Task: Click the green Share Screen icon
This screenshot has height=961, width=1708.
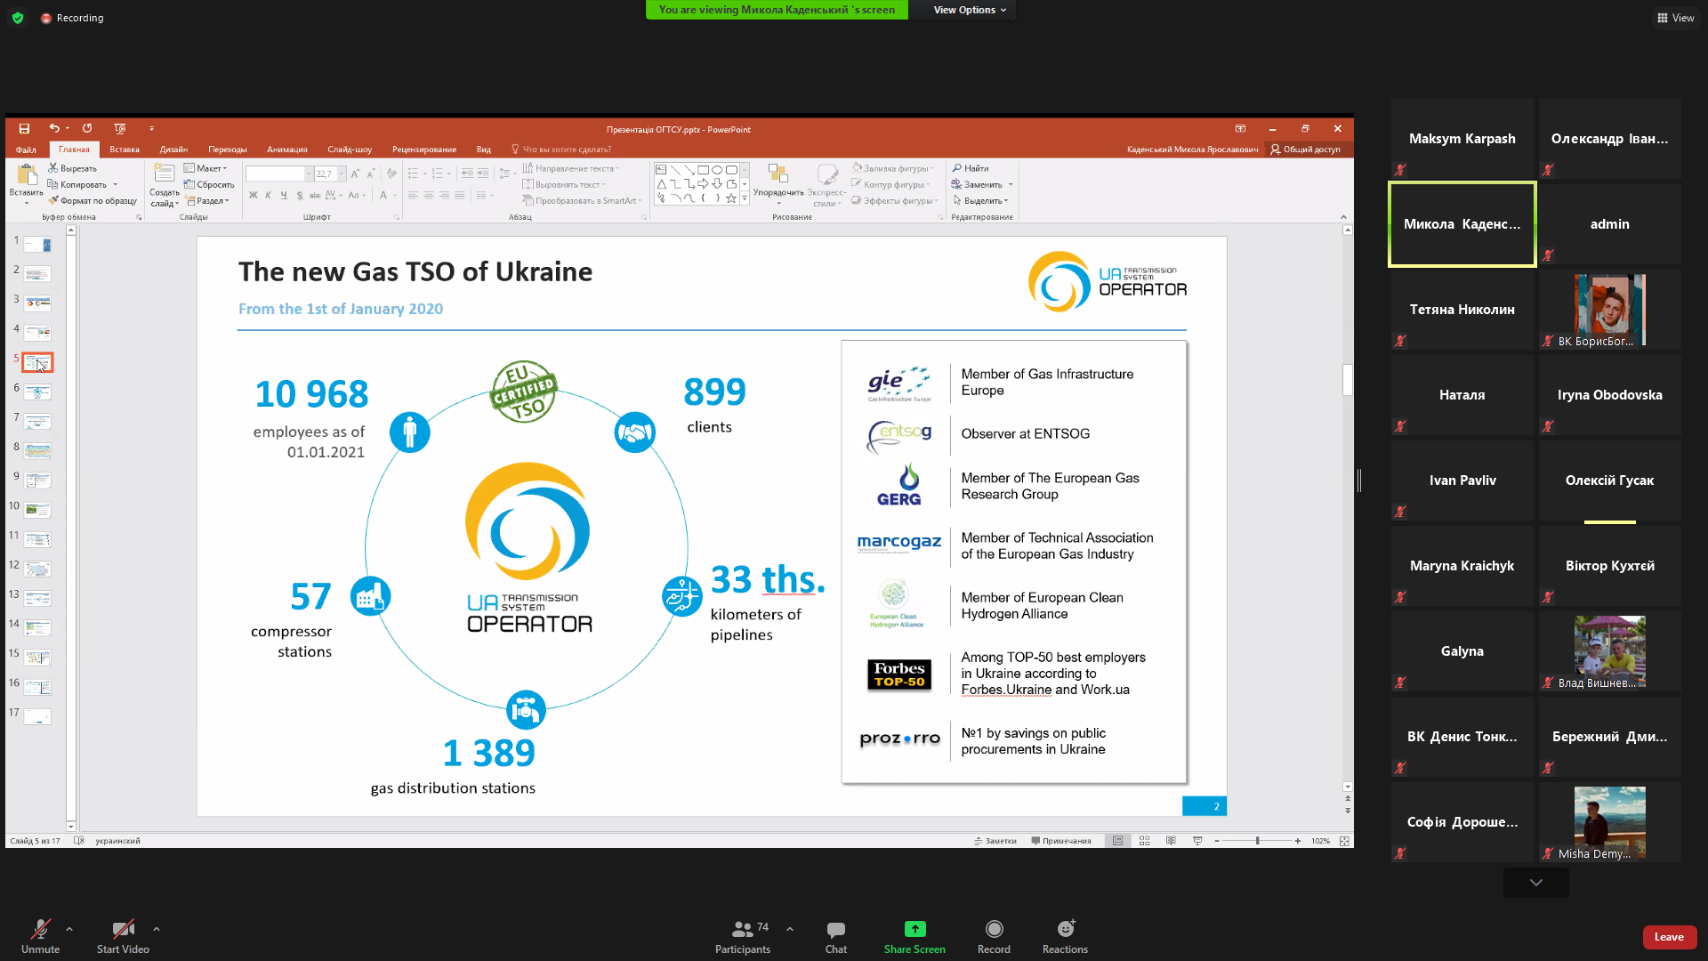Action: tap(914, 930)
